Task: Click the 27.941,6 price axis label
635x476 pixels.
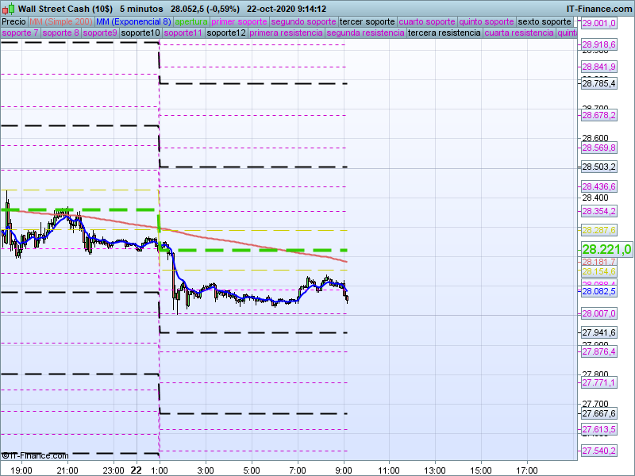Action: [599, 332]
